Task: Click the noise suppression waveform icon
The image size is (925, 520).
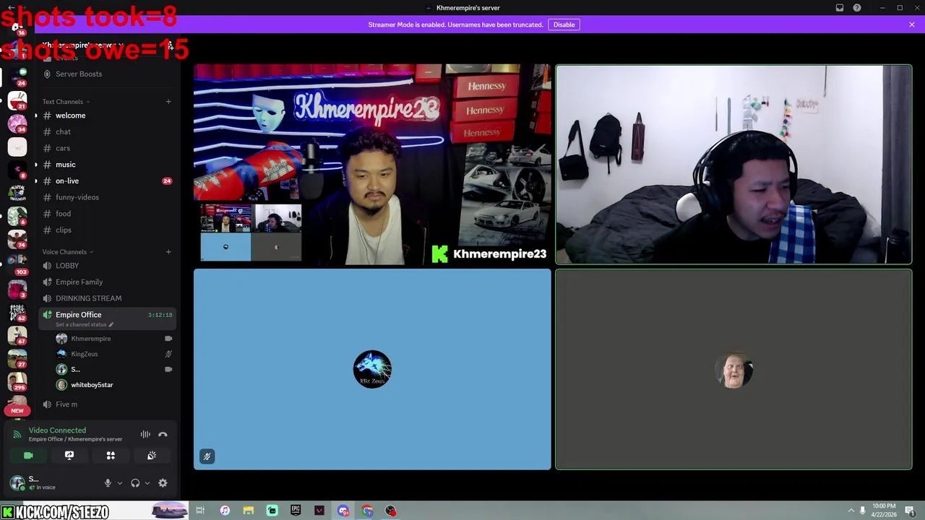Action: pos(145,434)
